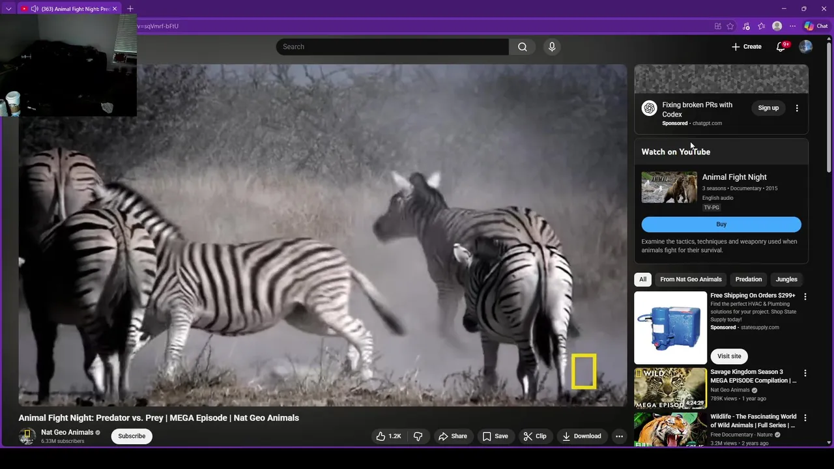Open the media control music icon
Image resolution: width=834 pixels, height=469 pixels.
(x=746, y=26)
